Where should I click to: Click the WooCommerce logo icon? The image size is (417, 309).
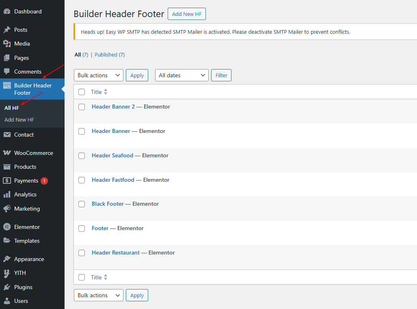[x=7, y=153]
